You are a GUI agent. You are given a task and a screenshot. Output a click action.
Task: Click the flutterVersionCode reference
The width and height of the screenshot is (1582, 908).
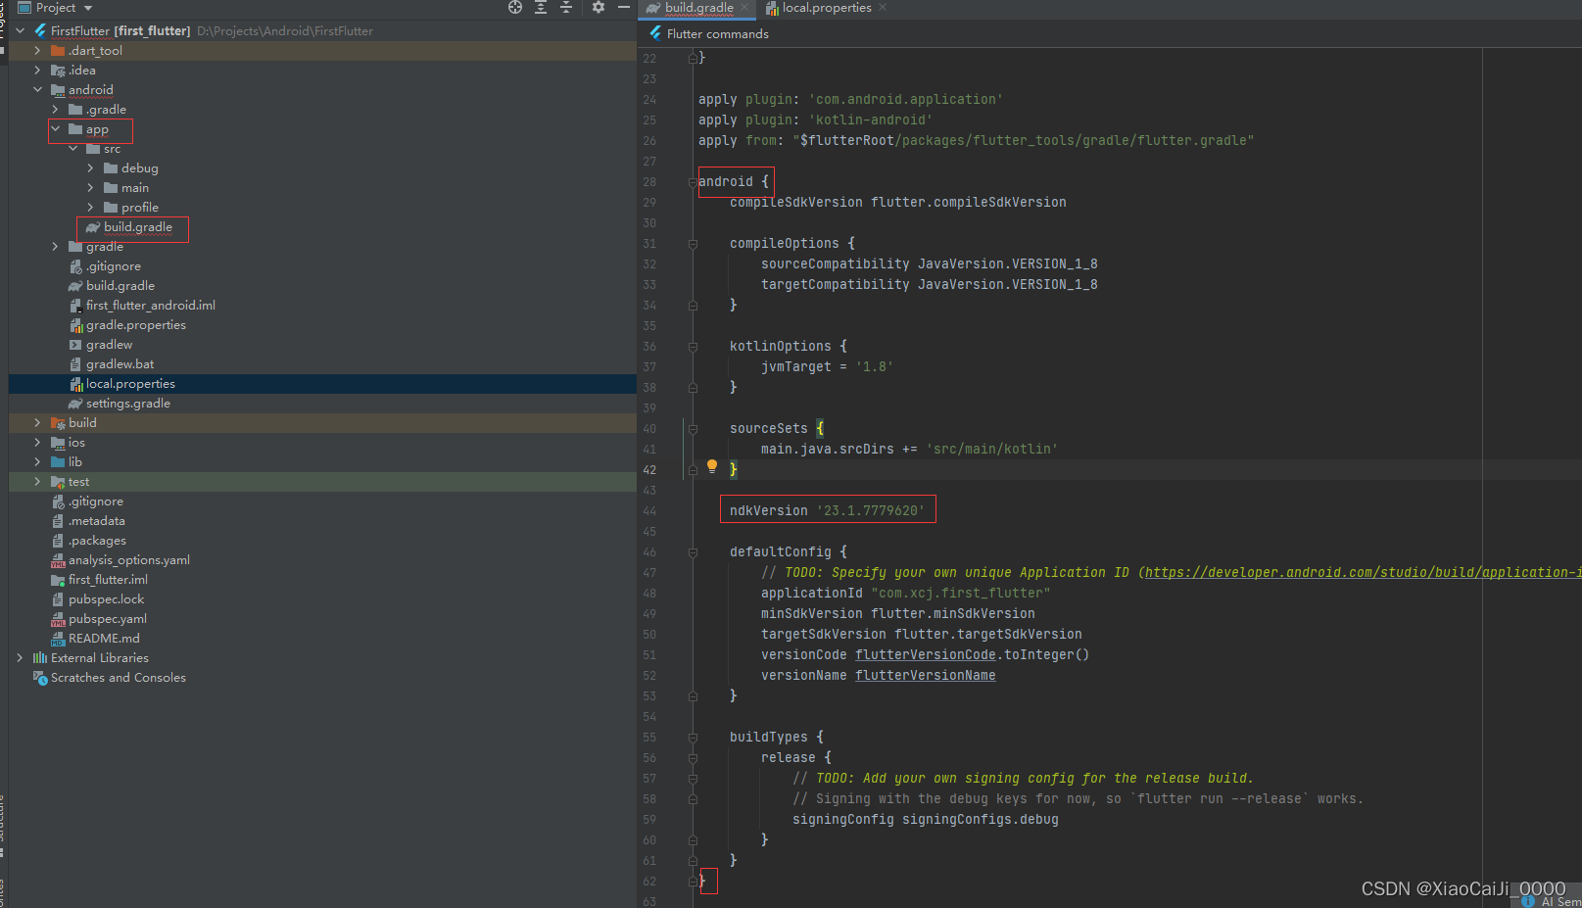point(925,654)
